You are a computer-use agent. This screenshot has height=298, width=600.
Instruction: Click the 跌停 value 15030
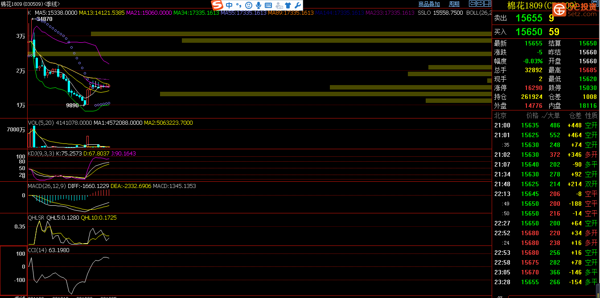pyautogui.click(x=588, y=88)
